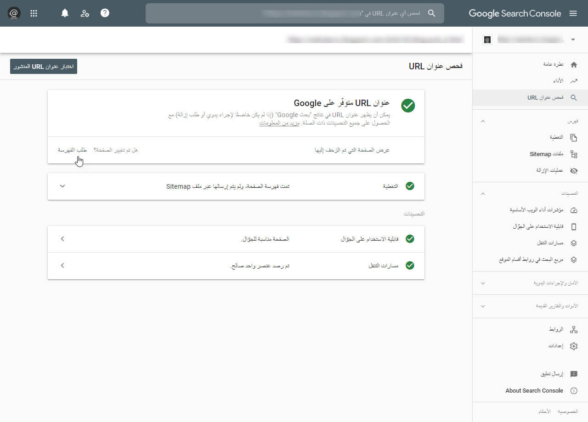Screen dimensions: 588x422
Task: Click the performance trend icon for الأداء
Action: 573,81
